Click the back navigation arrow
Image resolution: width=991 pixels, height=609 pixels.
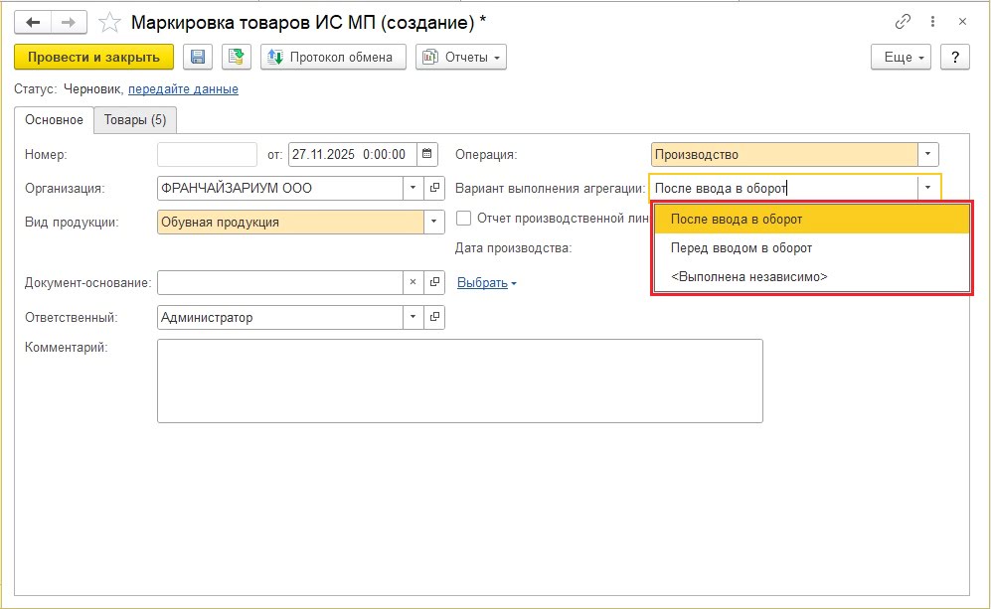click(33, 22)
